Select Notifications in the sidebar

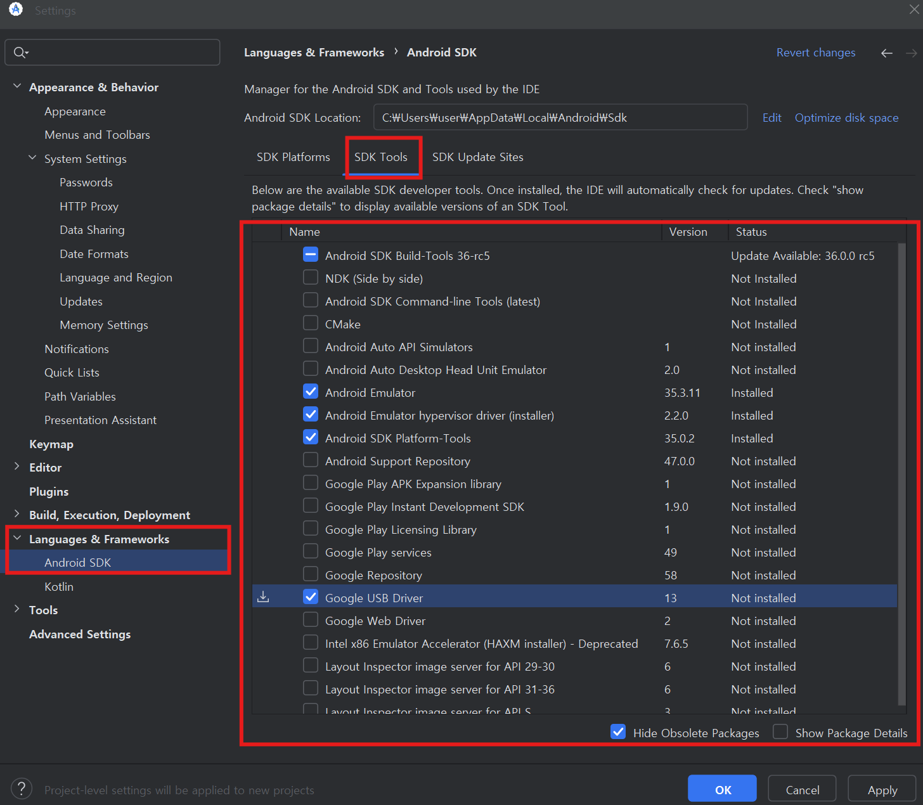click(x=77, y=349)
